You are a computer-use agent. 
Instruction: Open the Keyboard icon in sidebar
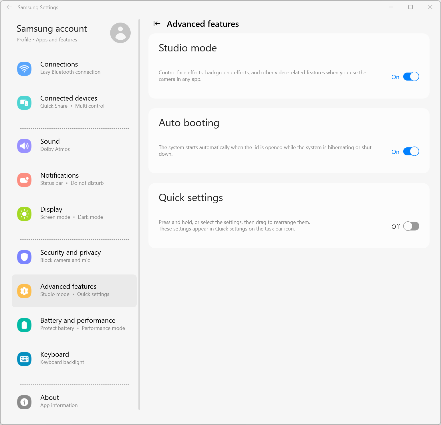click(x=24, y=359)
